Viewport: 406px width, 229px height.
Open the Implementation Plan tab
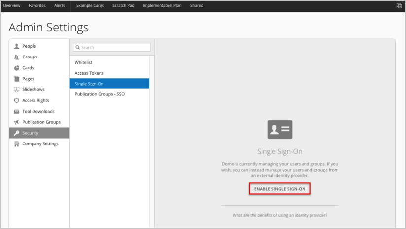click(x=162, y=6)
